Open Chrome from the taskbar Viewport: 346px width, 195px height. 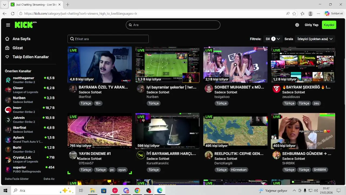(137, 191)
